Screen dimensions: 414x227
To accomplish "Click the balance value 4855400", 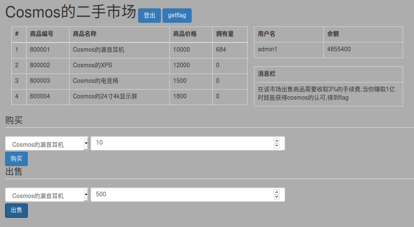I will pyautogui.click(x=339, y=50).
